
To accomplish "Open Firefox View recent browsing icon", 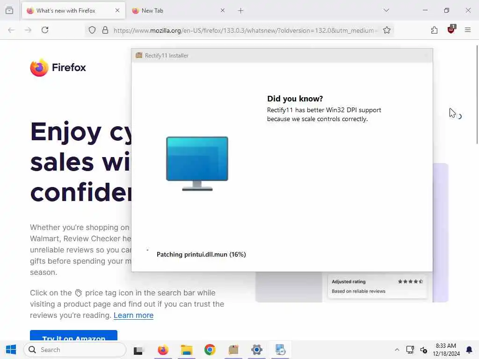I will (x=9, y=10).
